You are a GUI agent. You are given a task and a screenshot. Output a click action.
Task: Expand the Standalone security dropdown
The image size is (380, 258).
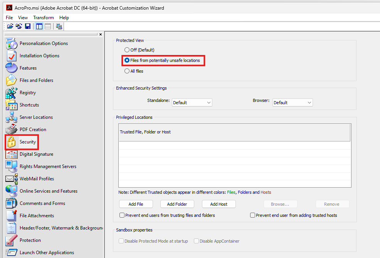tap(192, 103)
